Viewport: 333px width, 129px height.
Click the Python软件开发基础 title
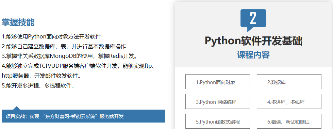click(x=253, y=41)
